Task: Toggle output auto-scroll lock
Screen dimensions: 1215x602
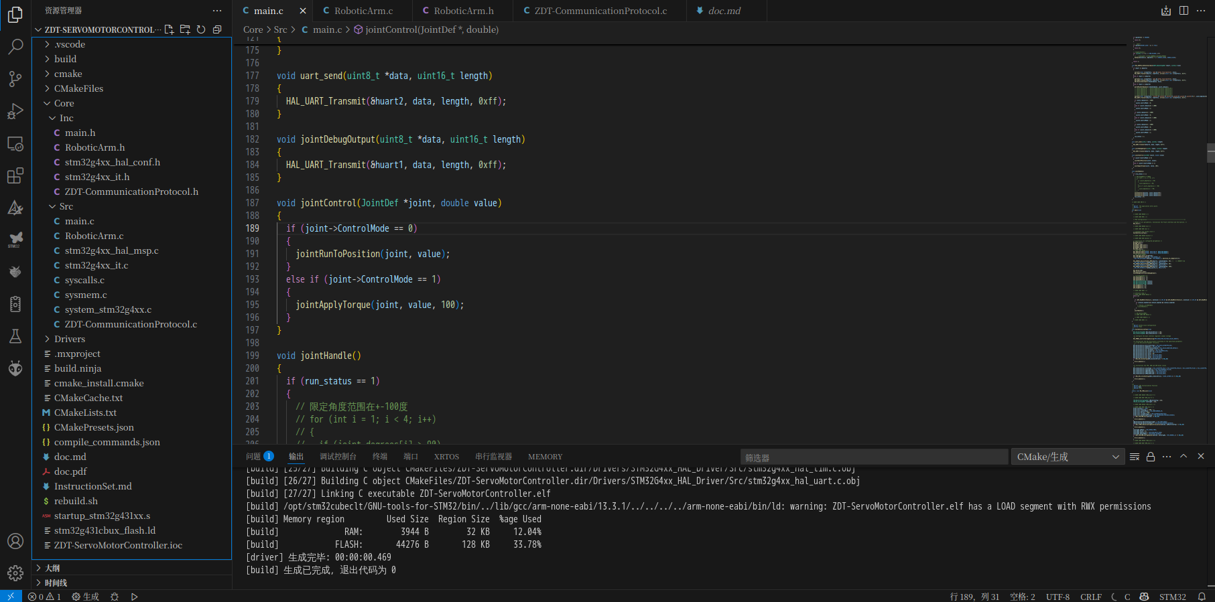Action: pyautogui.click(x=1151, y=457)
